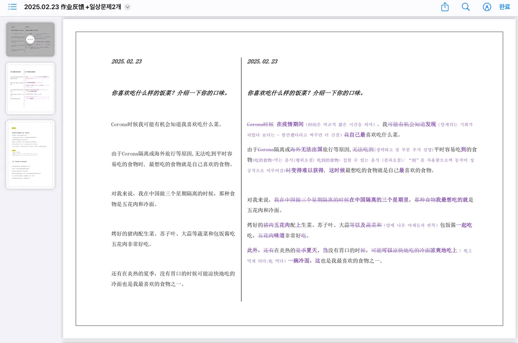Tap the Share icon in the toolbar
Screen dimensions: 518x343
(x=445, y=7)
